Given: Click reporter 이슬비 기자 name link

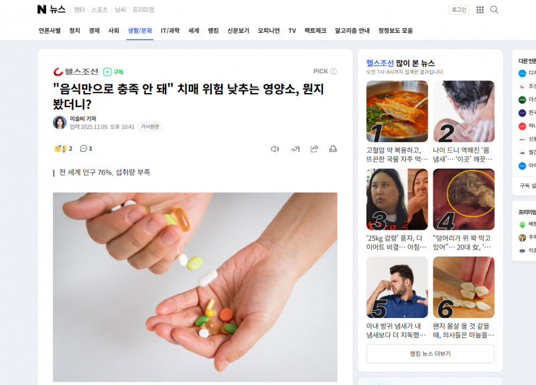Looking at the screenshot, I should click(x=83, y=119).
